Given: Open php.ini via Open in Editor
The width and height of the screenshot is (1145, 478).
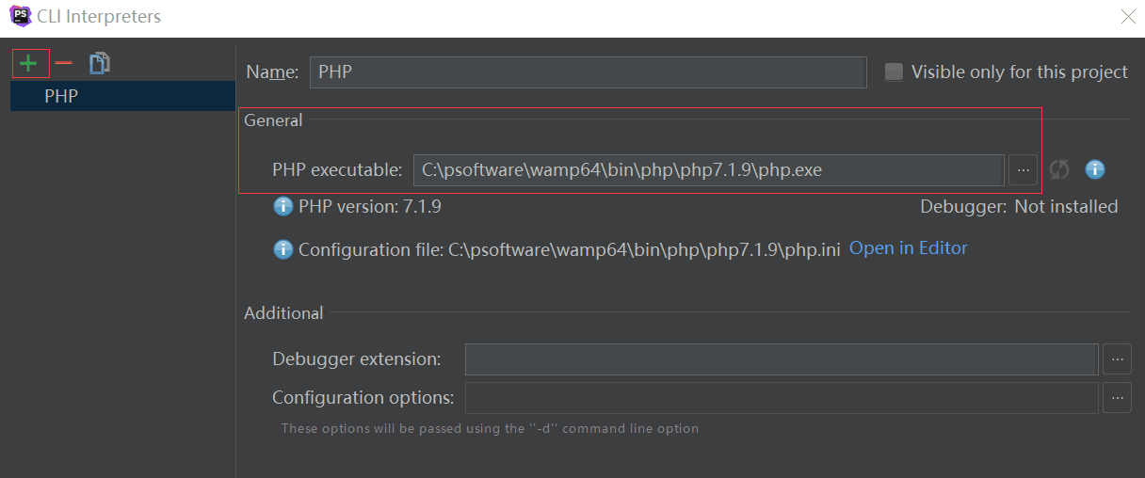Looking at the screenshot, I should (908, 248).
